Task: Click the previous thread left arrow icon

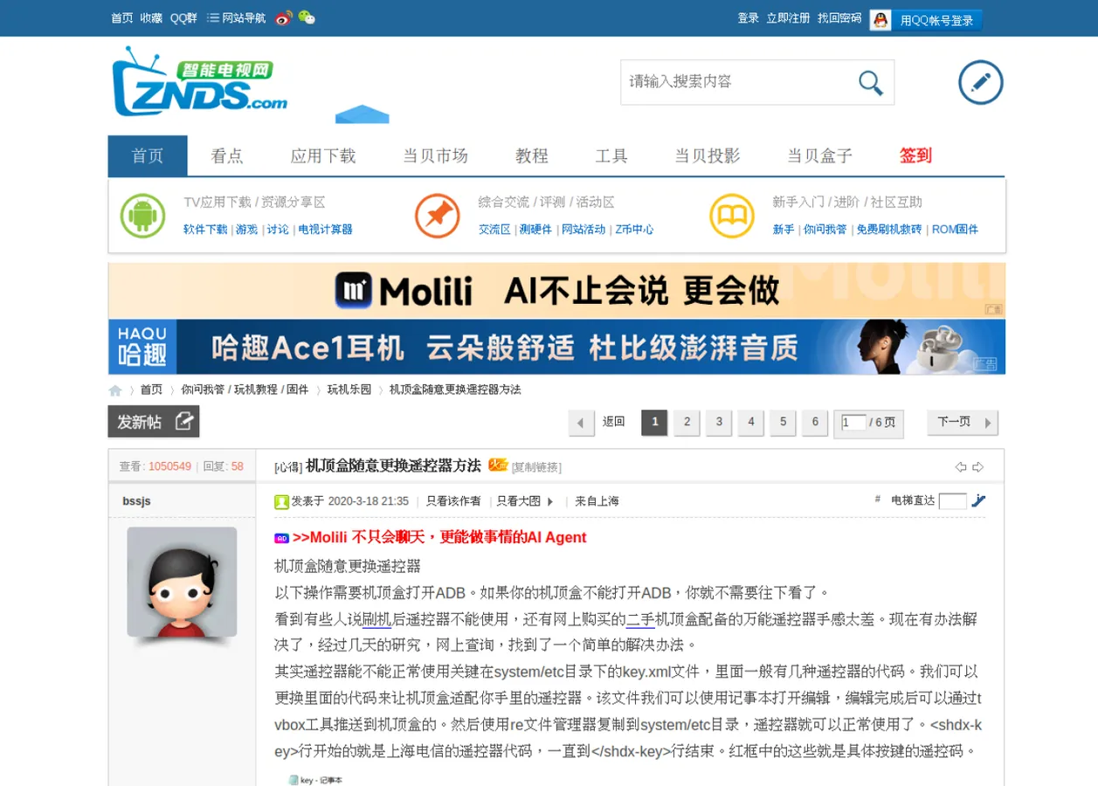Action: [x=961, y=467]
